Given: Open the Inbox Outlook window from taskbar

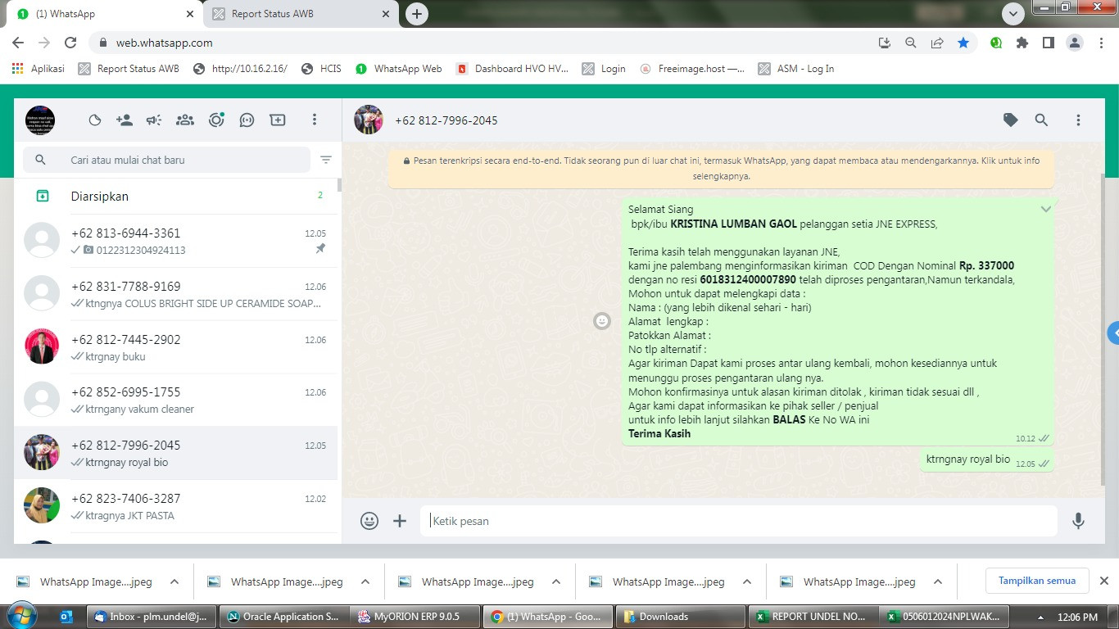Looking at the screenshot, I should (151, 617).
